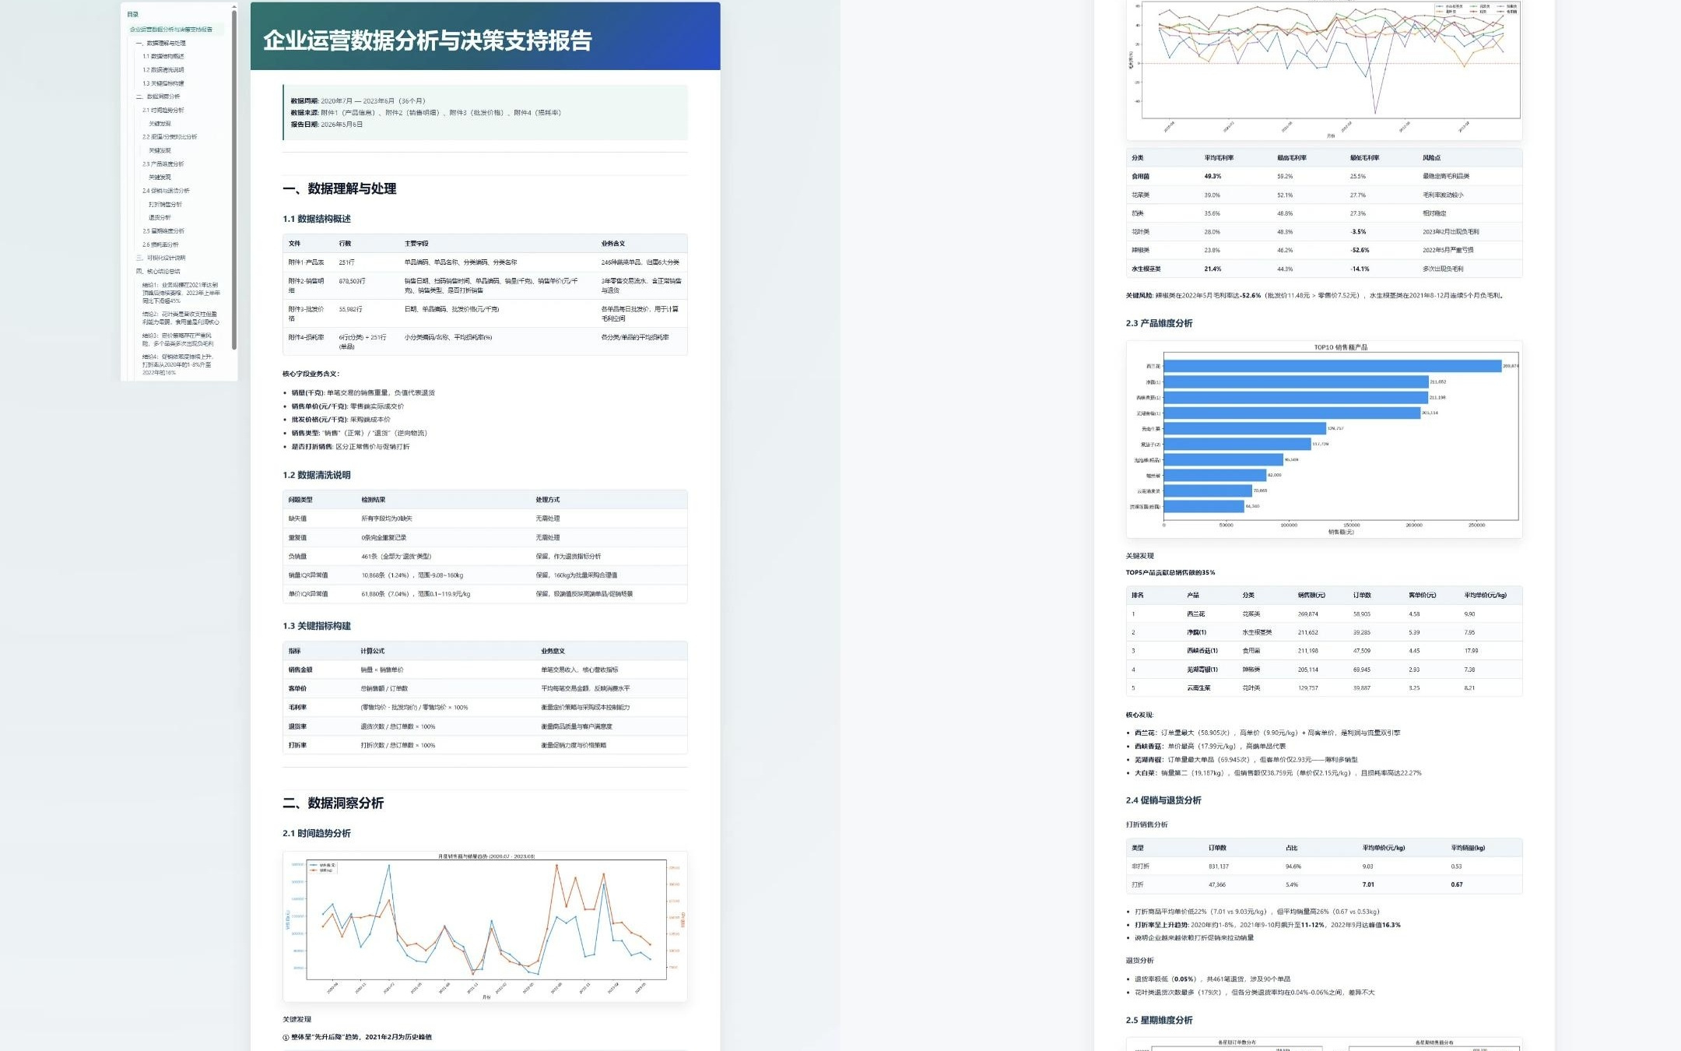The height and width of the screenshot is (1051, 1681).
Task: Go to '1.1 数据结构概述' in the table of contents
Action: (x=163, y=56)
